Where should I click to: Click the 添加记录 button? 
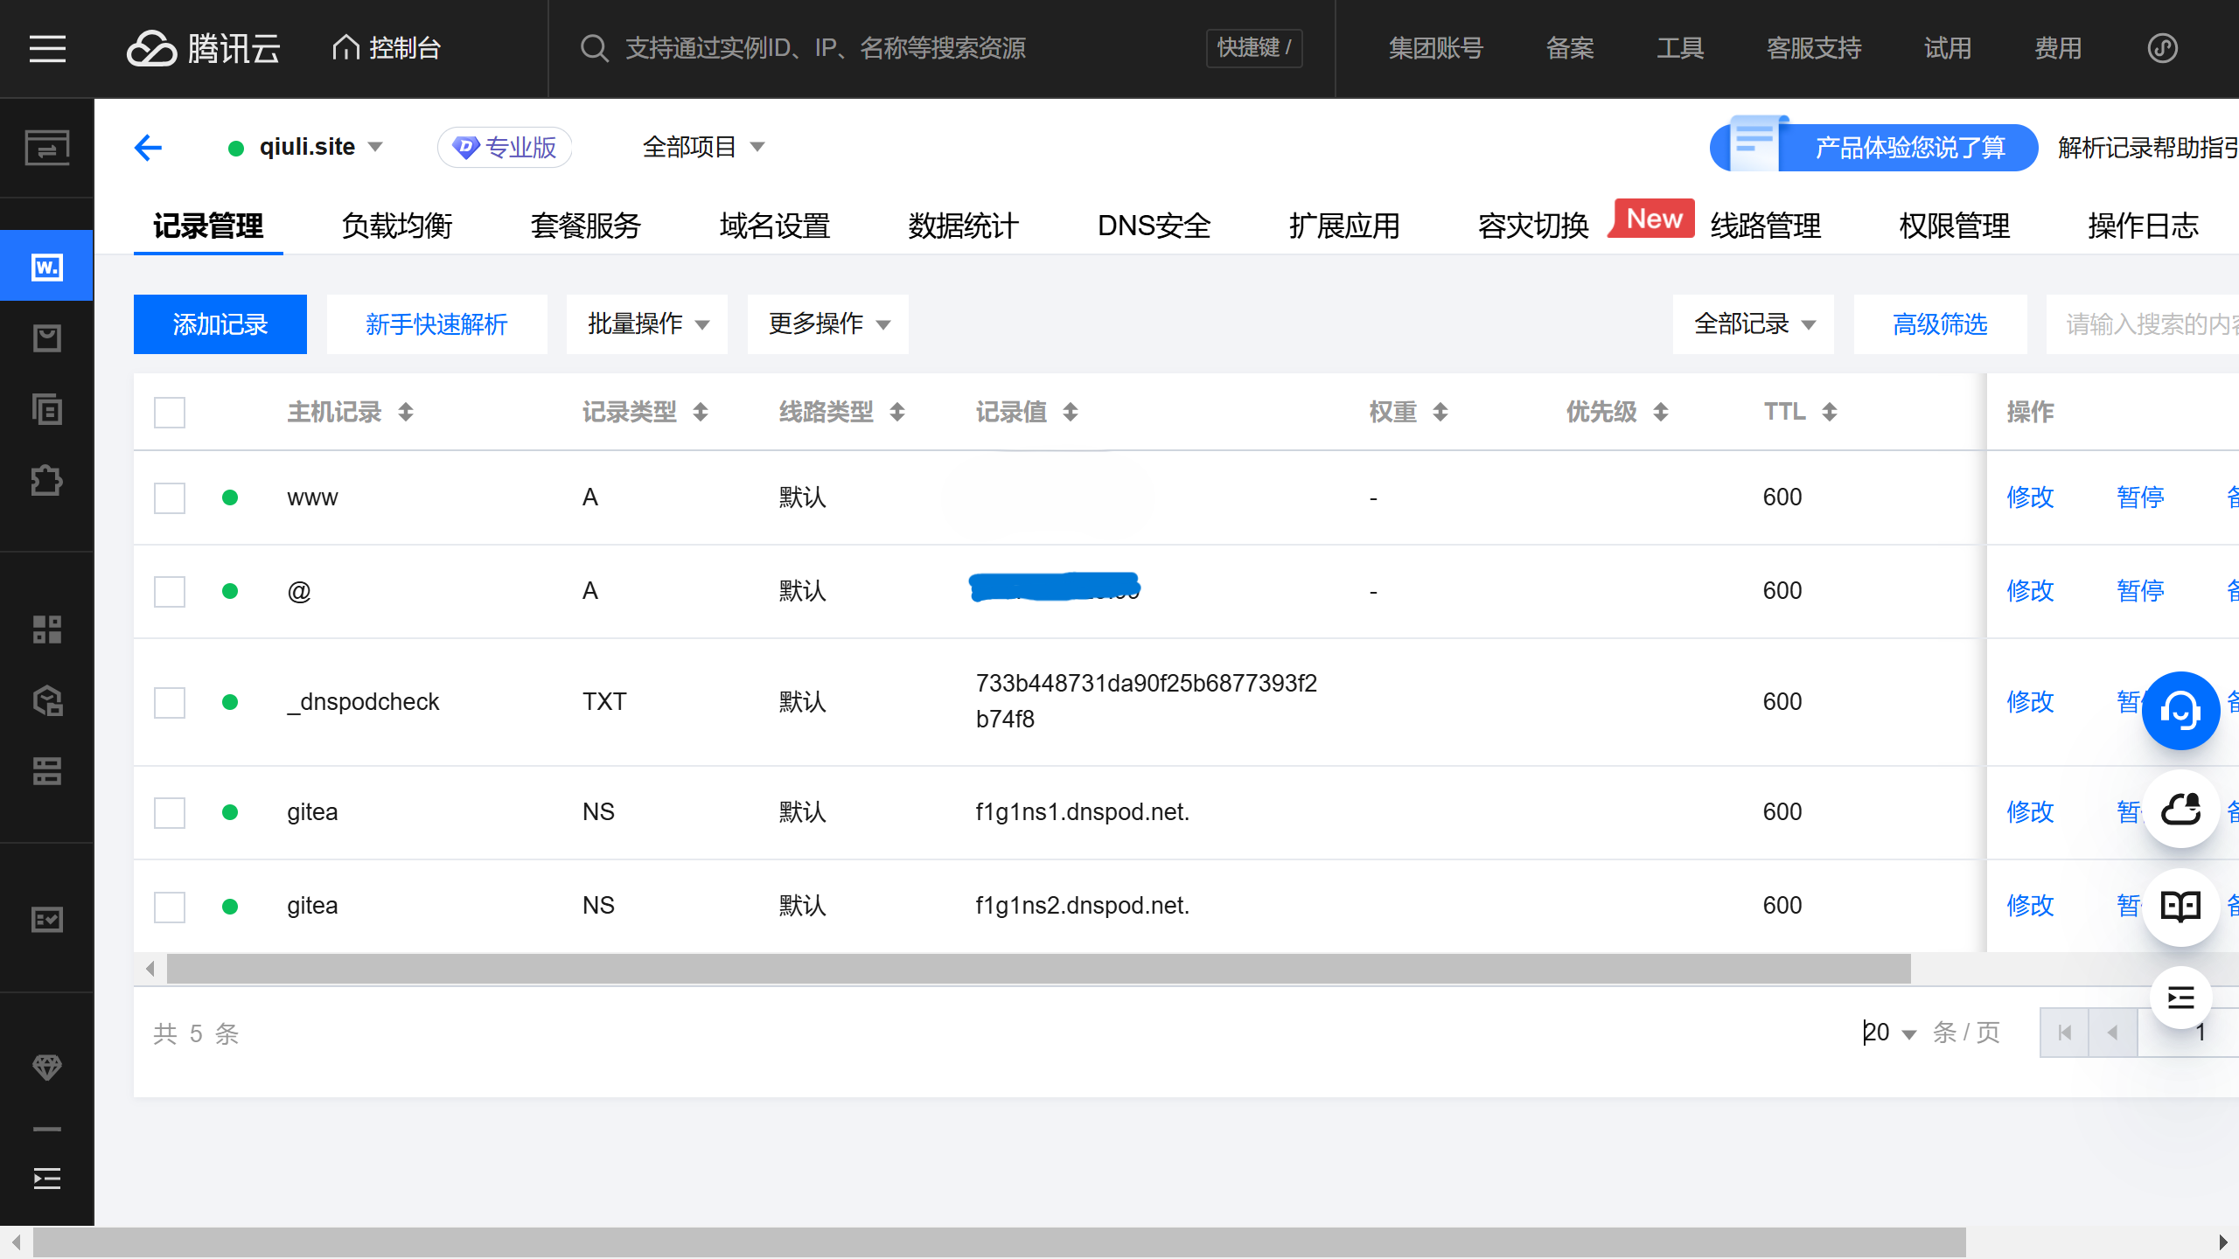(220, 324)
